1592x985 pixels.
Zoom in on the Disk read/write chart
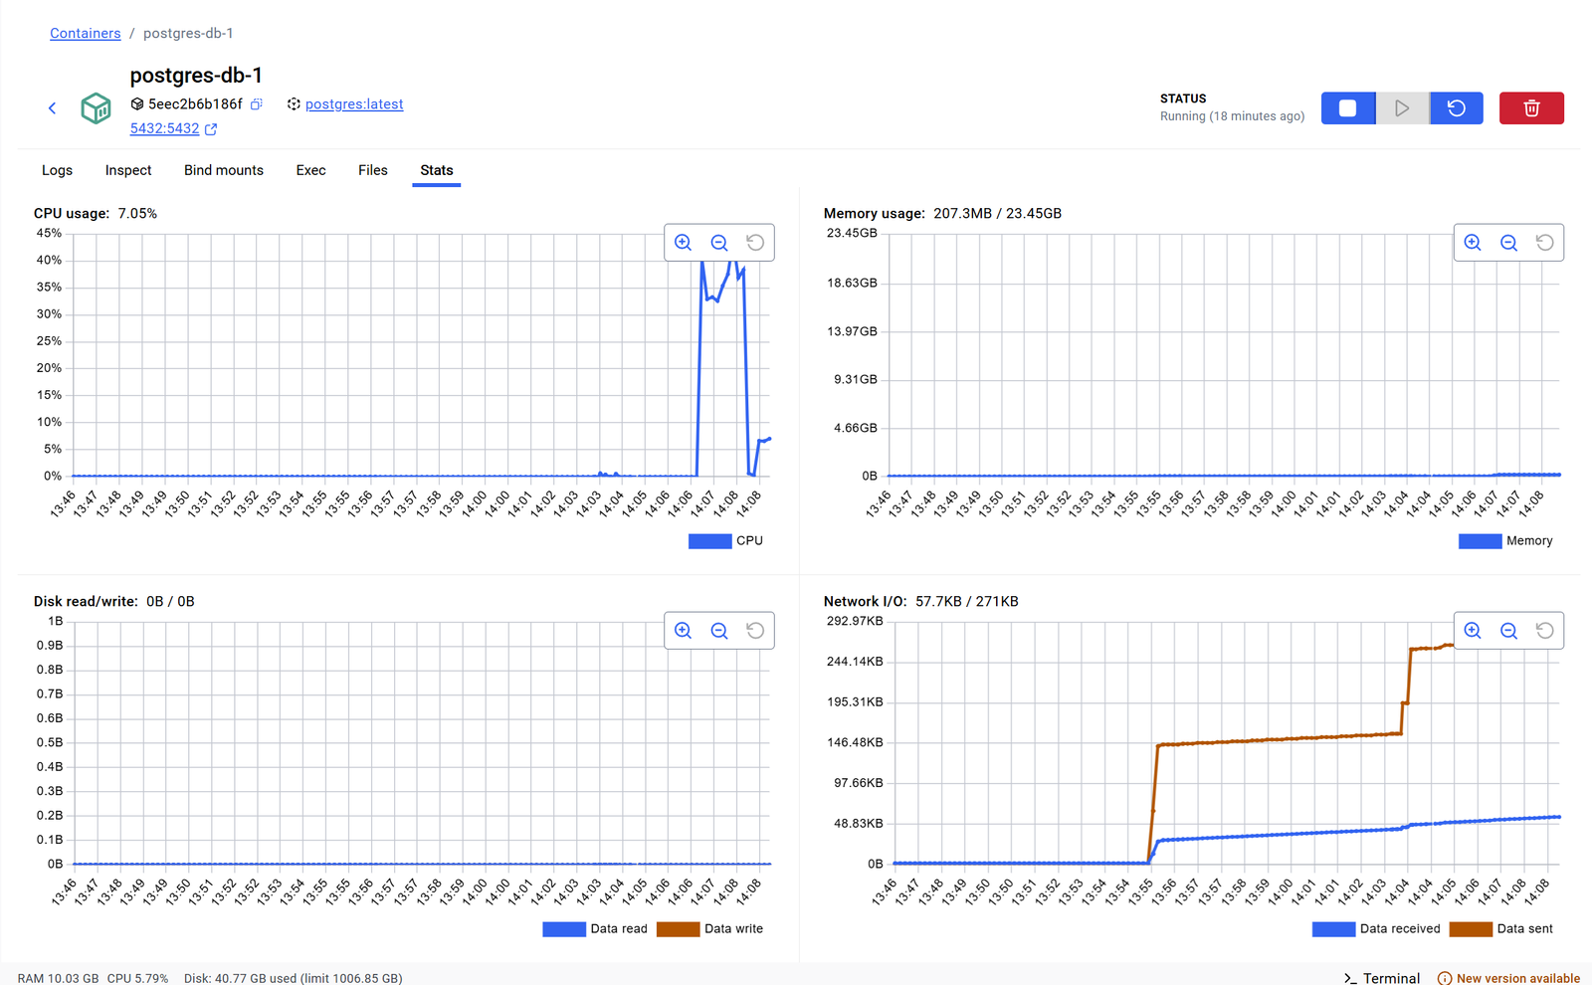pos(684,631)
